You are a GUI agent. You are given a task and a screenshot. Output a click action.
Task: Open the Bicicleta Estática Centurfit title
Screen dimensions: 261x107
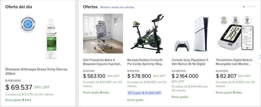[145, 62]
